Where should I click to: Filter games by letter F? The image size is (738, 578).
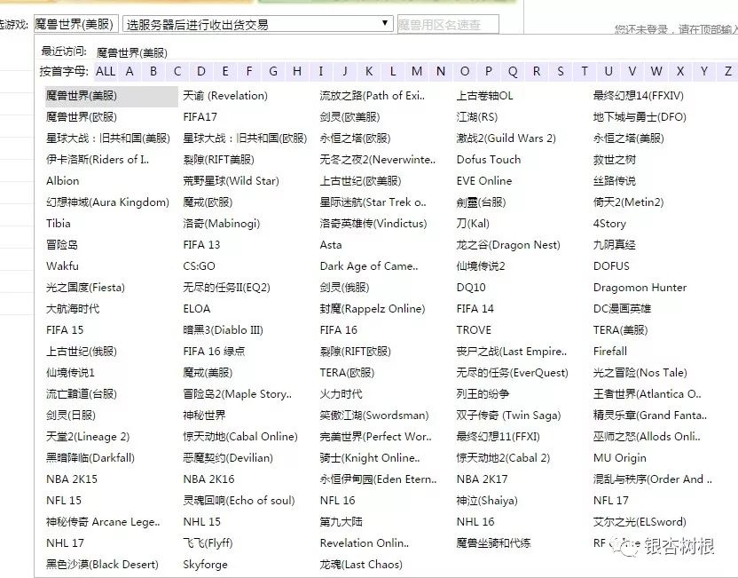pyautogui.click(x=249, y=71)
